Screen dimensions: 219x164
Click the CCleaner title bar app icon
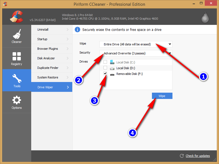click(x=5, y=4)
